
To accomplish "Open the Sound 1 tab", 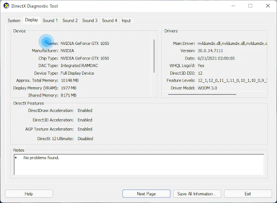I will [50, 21].
